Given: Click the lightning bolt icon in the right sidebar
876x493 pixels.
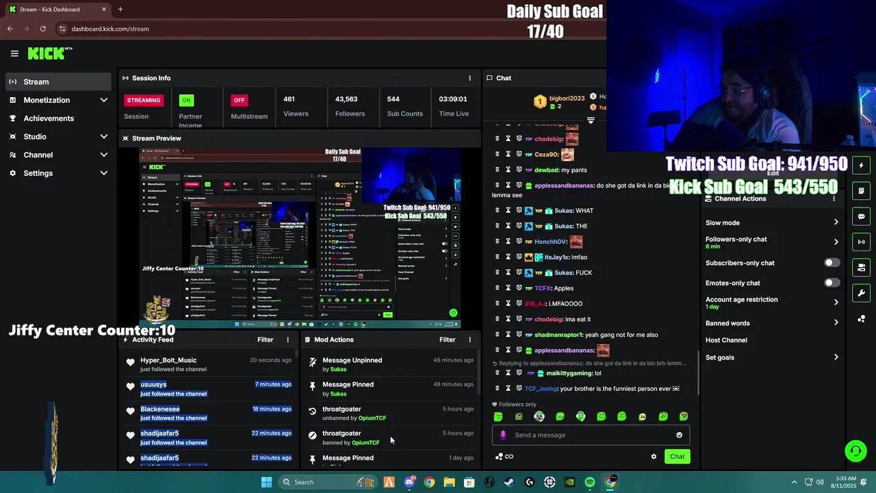Looking at the screenshot, I should (861, 166).
